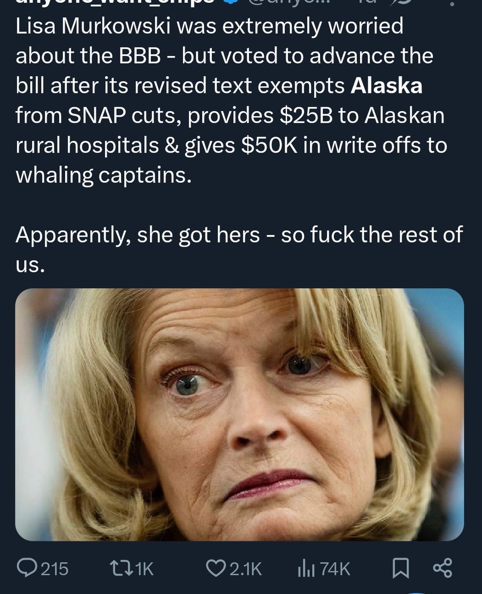Click the blue verified badge next to the username
The width and height of the screenshot is (482, 594).
point(229,4)
